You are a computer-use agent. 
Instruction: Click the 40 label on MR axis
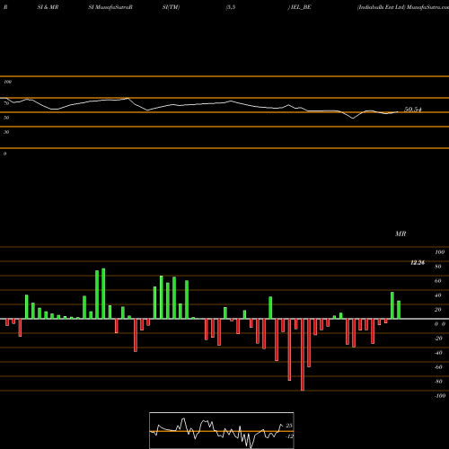pos(438,295)
